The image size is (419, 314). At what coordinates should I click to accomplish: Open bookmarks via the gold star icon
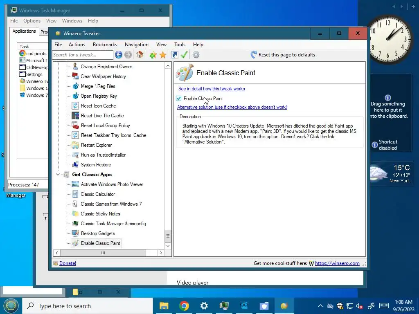coord(163,55)
